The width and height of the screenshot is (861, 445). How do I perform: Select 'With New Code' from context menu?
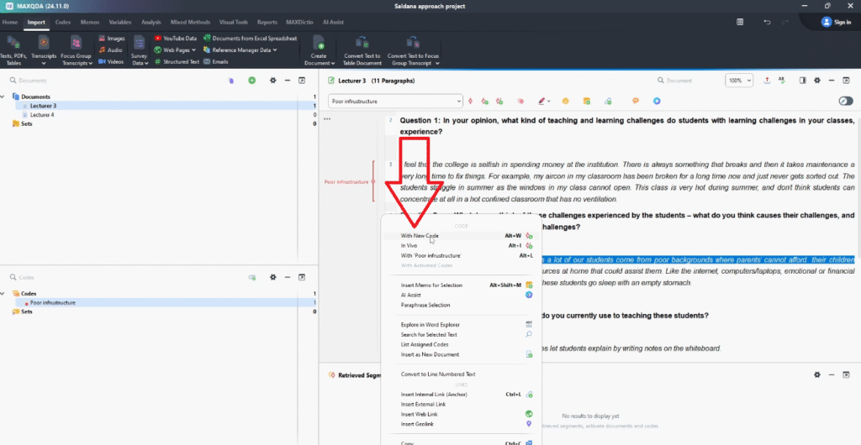point(420,236)
